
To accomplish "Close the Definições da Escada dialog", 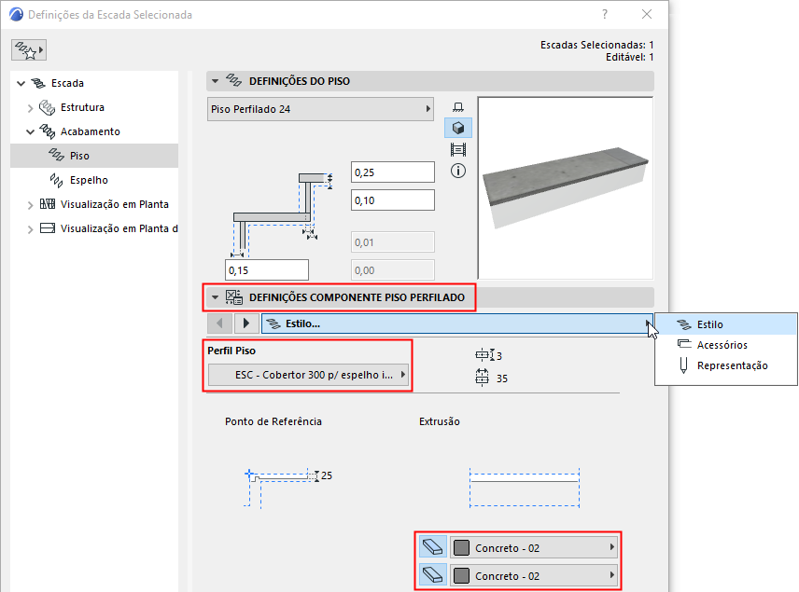I will click(x=647, y=14).
